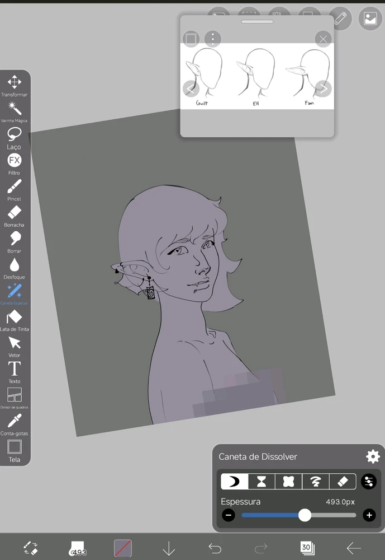The width and height of the screenshot is (385, 560).
Task: Select the swirl dissolve pen mode
Action: [316, 482]
